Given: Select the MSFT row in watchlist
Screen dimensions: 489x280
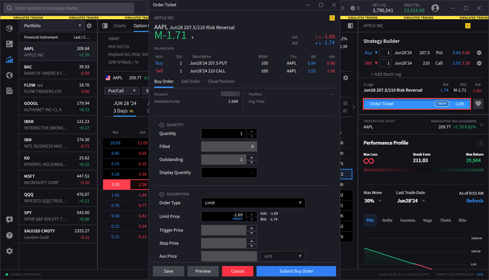Looking at the screenshot, I should coord(58,179).
